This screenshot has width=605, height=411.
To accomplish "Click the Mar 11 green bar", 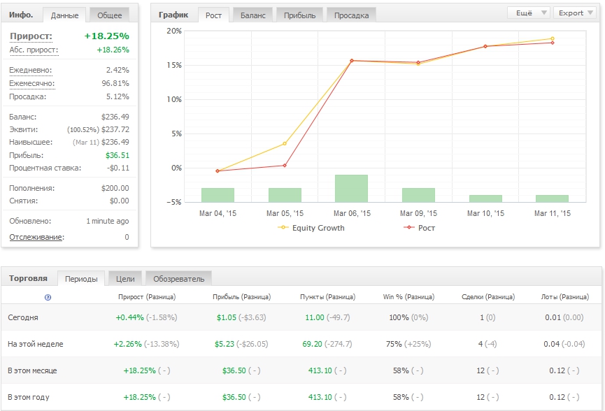I will click(552, 199).
